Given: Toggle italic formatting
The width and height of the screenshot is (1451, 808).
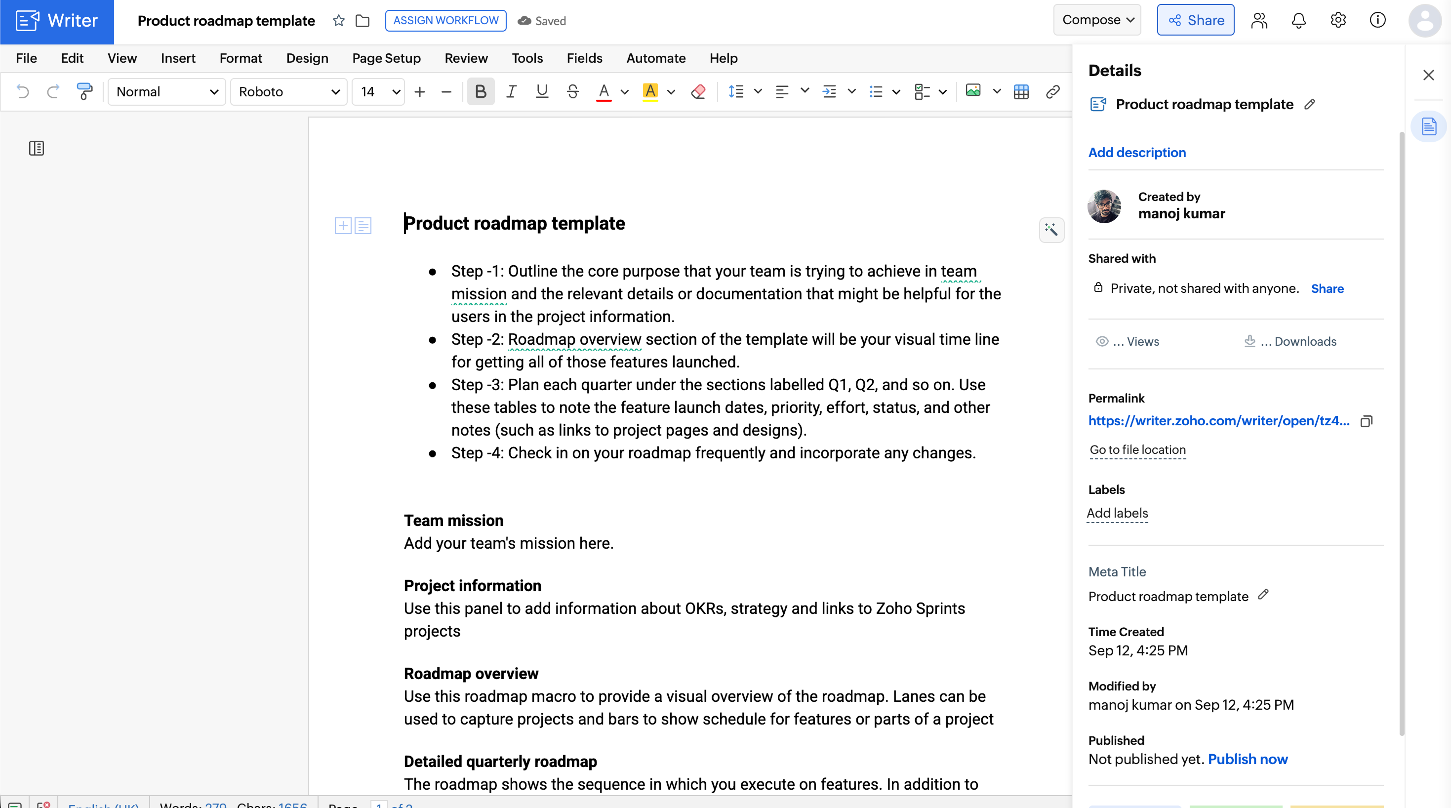Looking at the screenshot, I should (512, 91).
